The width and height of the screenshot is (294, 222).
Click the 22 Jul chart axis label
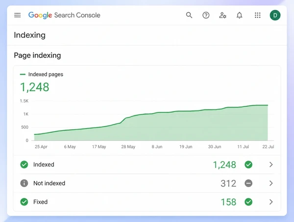tap(268, 147)
